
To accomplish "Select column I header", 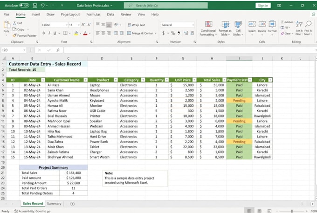I will [x=239, y=58].
